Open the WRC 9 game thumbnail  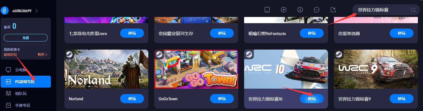tap(376, 69)
